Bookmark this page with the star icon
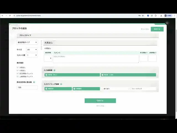177x133 pixels. pyautogui.click(x=143, y=16)
